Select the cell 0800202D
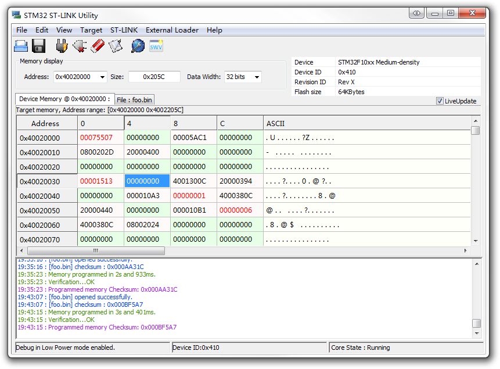This screenshot has width=500, height=369. tap(101, 152)
